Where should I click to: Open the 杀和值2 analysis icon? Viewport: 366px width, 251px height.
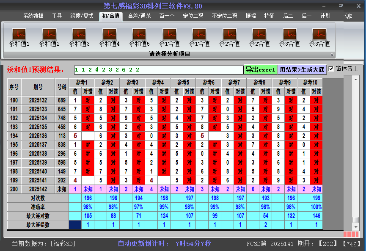point(49,37)
